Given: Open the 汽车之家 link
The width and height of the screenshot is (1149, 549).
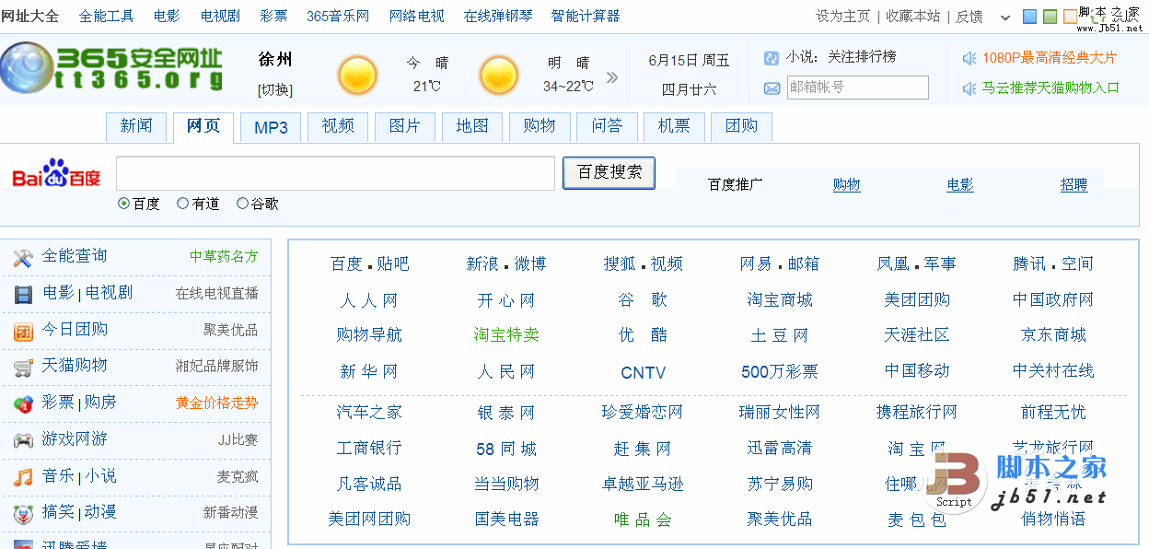Looking at the screenshot, I should pyautogui.click(x=369, y=413).
